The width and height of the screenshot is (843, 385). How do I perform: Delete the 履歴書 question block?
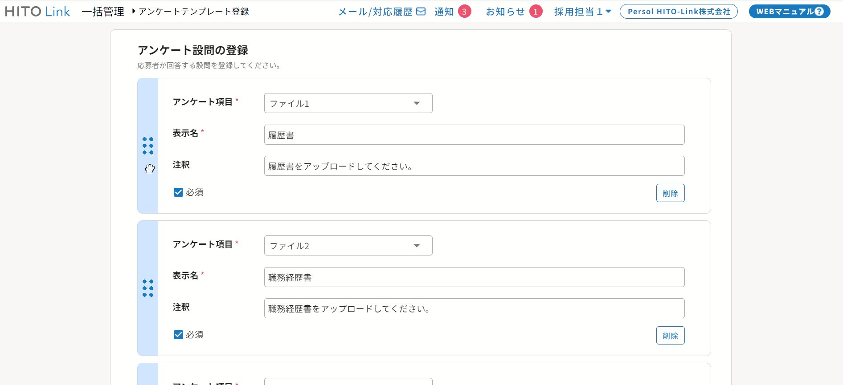click(x=670, y=193)
